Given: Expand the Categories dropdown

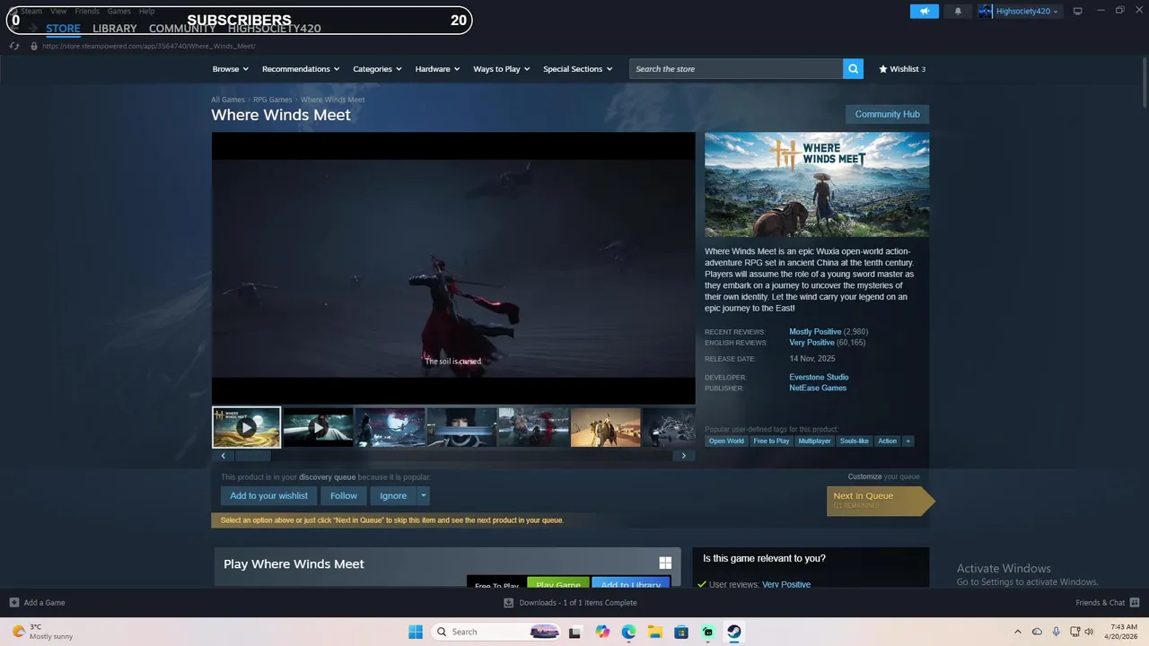Looking at the screenshot, I should coord(377,68).
